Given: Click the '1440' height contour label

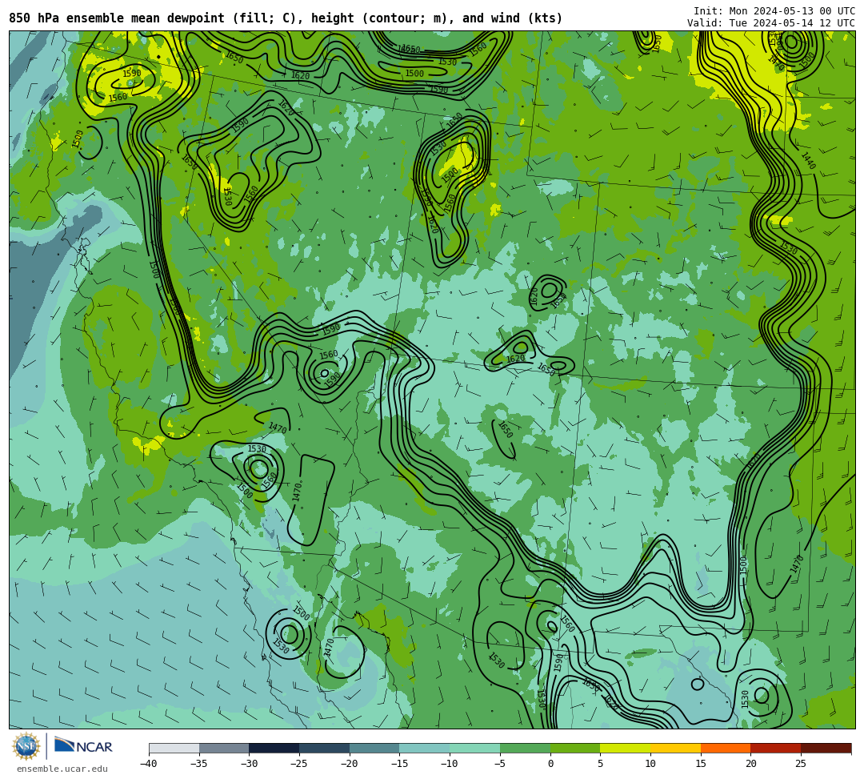Looking at the screenshot, I should pos(808,160).
